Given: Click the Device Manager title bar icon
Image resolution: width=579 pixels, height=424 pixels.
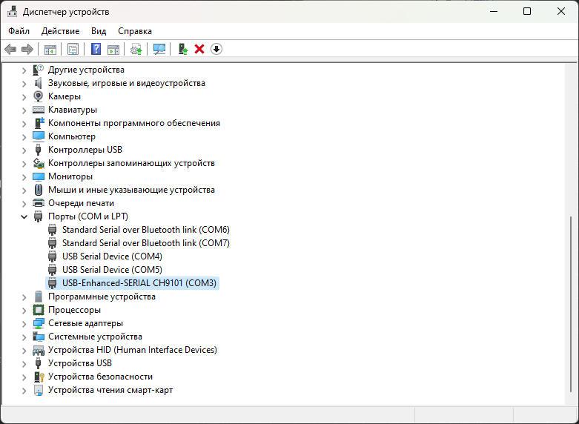Looking at the screenshot, I should [x=12, y=11].
